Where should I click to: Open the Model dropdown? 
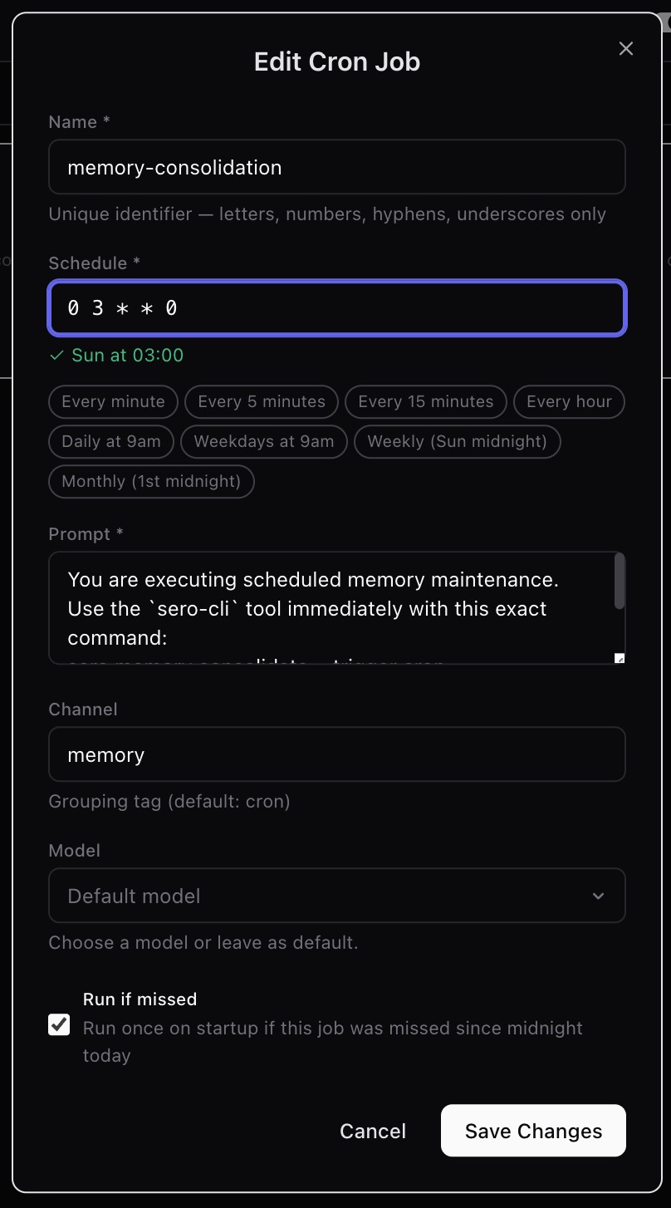tap(336, 896)
